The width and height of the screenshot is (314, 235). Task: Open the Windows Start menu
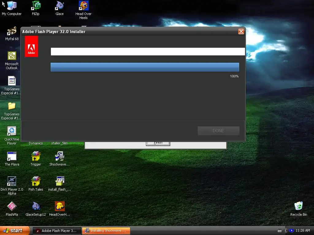click(x=15, y=231)
